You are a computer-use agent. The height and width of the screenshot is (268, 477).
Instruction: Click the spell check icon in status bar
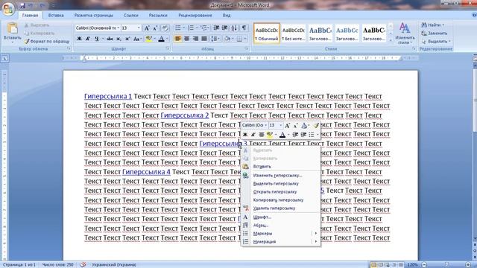click(83, 265)
